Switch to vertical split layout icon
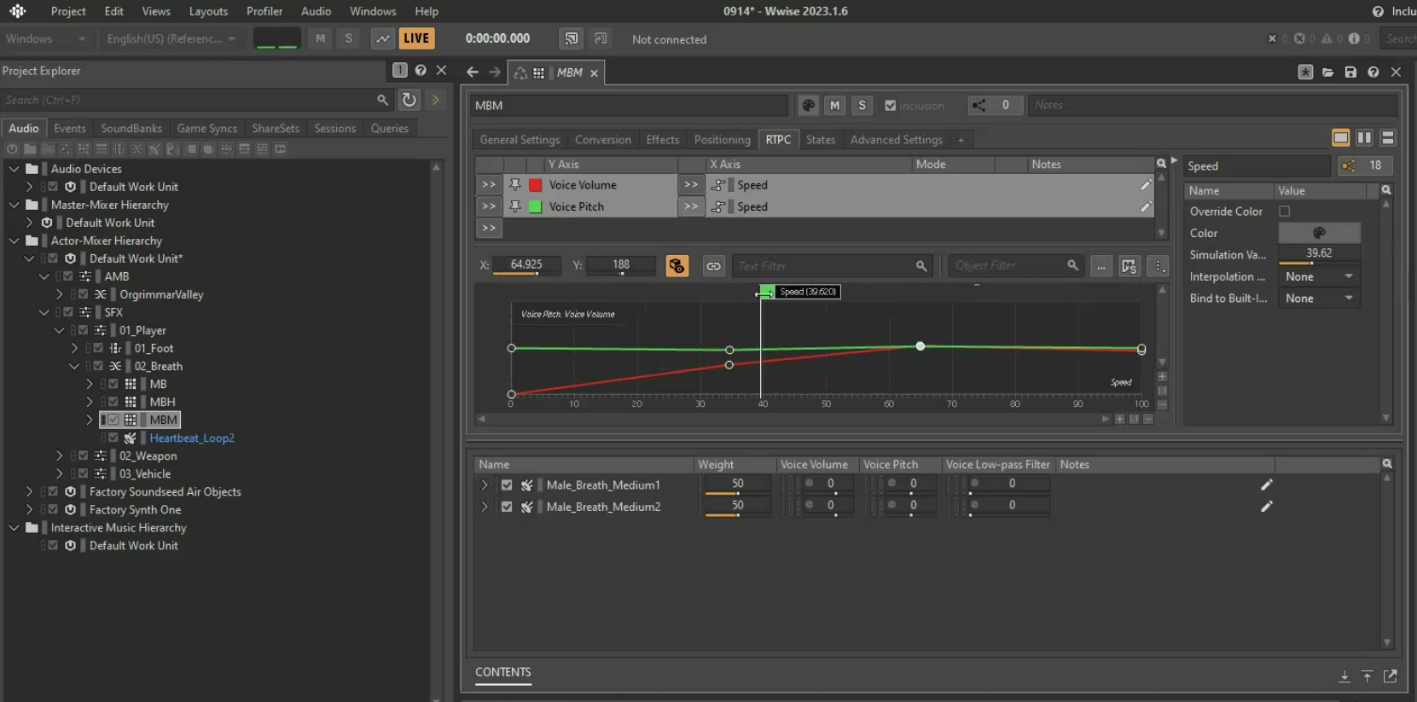 pyautogui.click(x=1364, y=137)
